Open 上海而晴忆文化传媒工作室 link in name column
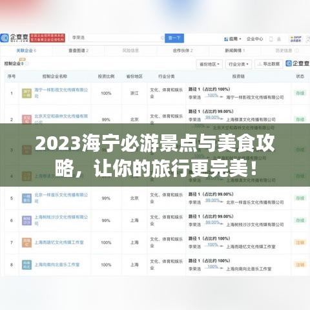 click(x=59, y=242)
